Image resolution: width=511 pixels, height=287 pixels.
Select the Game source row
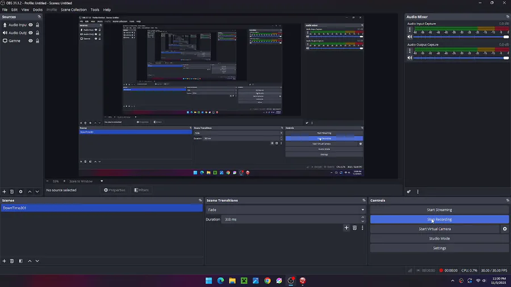[21, 41]
